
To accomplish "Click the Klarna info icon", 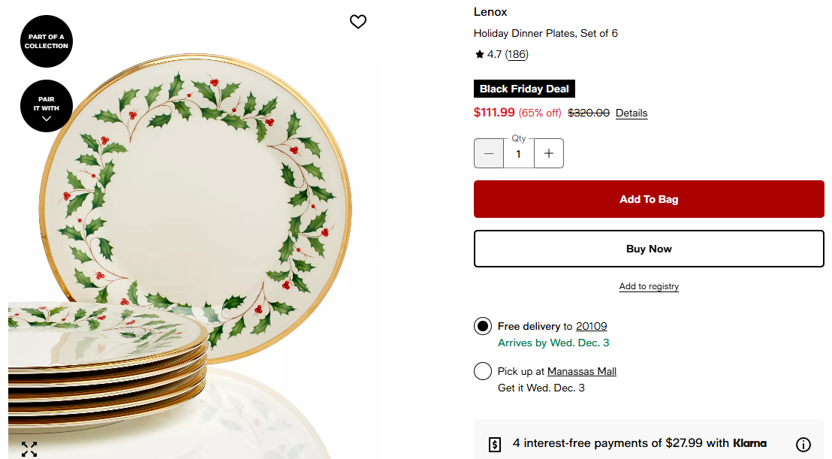I will point(803,444).
